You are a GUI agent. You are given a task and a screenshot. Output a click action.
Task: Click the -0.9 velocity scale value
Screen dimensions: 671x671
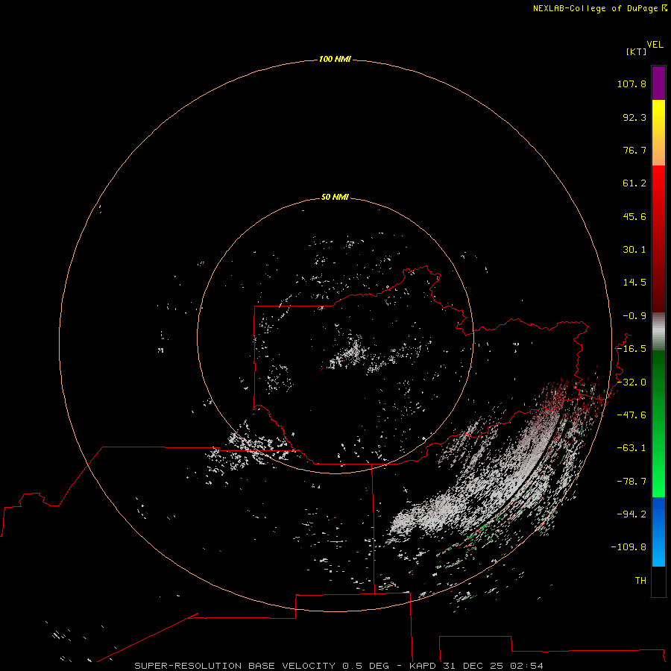[x=634, y=316]
